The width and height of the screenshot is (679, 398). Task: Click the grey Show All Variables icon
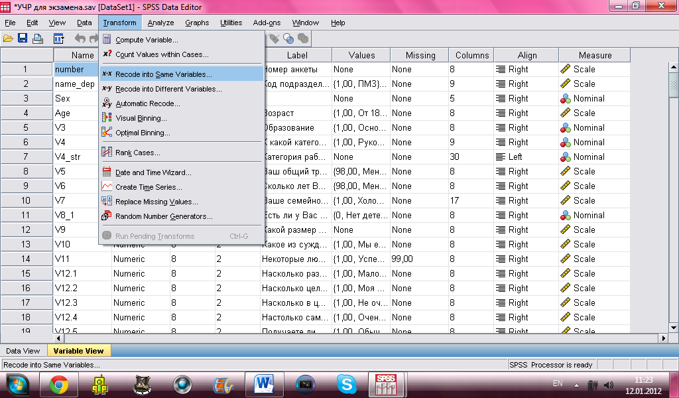click(303, 38)
